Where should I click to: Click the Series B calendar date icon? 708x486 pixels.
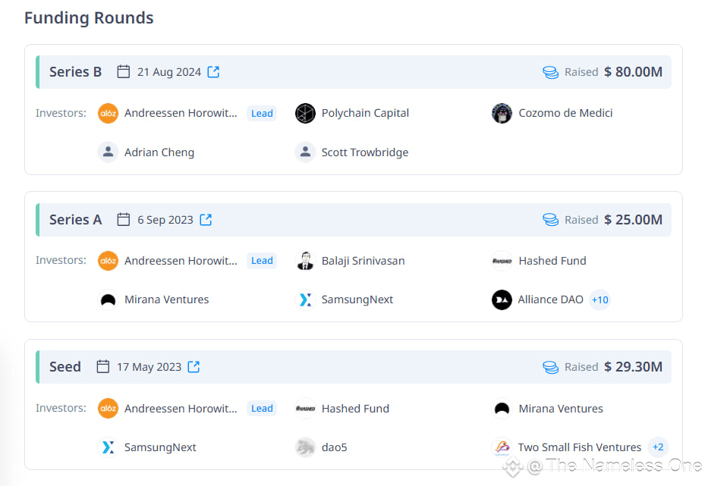point(123,72)
